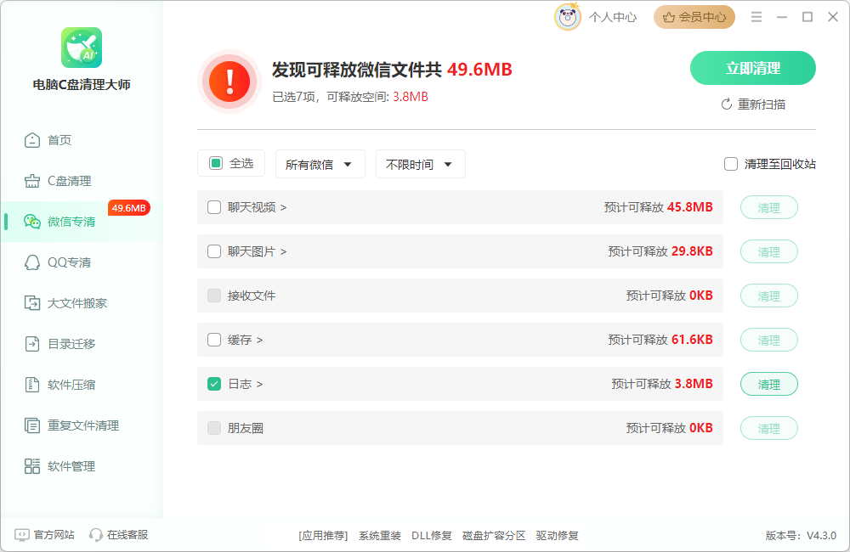
Task: Check the 缓存 checkbox
Action: coord(214,340)
